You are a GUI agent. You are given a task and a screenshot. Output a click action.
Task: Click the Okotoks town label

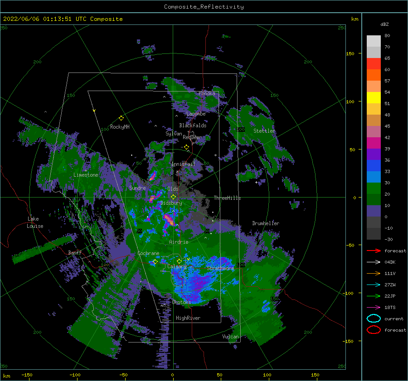click(182, 302)
